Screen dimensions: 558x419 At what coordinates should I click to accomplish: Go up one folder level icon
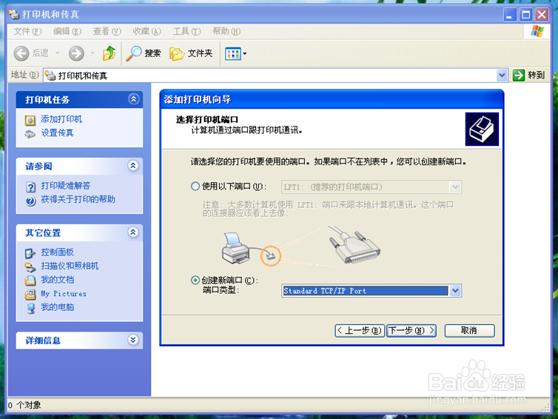[109, 53]
